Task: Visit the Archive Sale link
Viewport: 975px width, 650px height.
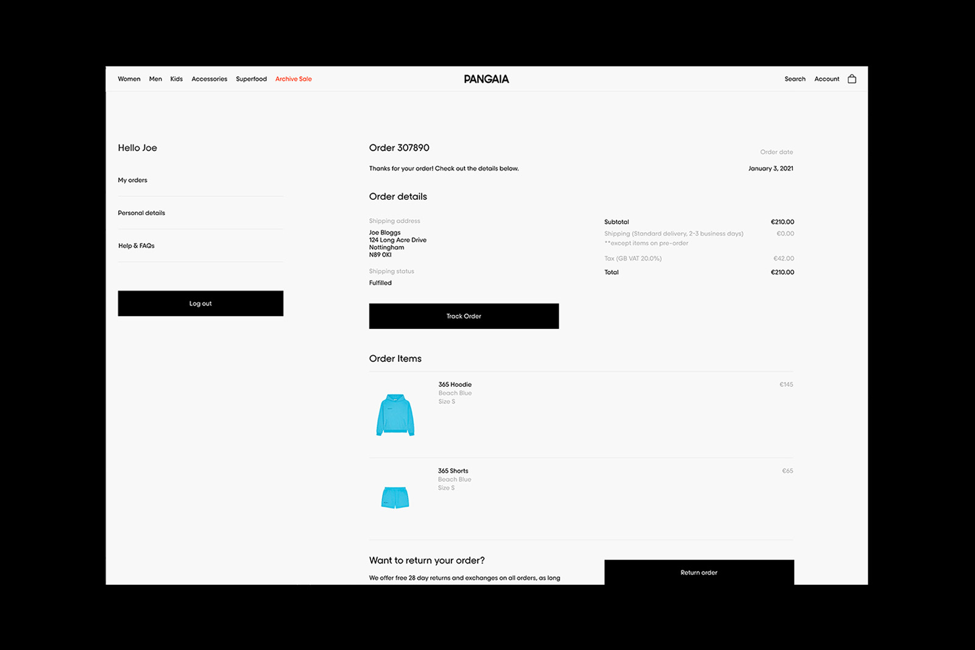Action: pyautogui.click(x=294, y=79)
